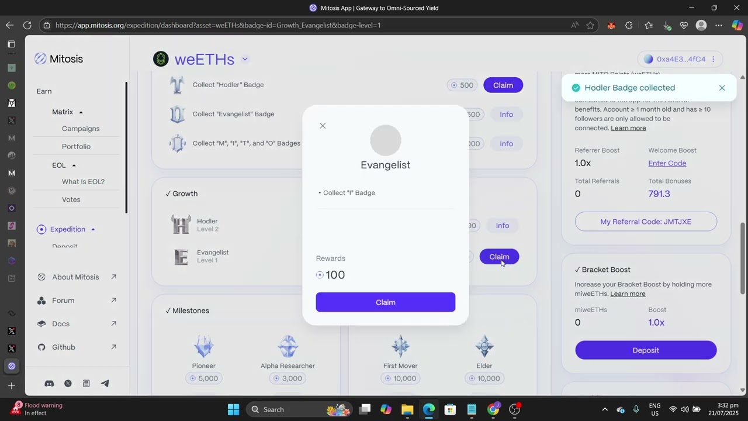Open the Discord icon in sidebar footer
This screenshot has width=748, height=421.
[x=49, y=384]
